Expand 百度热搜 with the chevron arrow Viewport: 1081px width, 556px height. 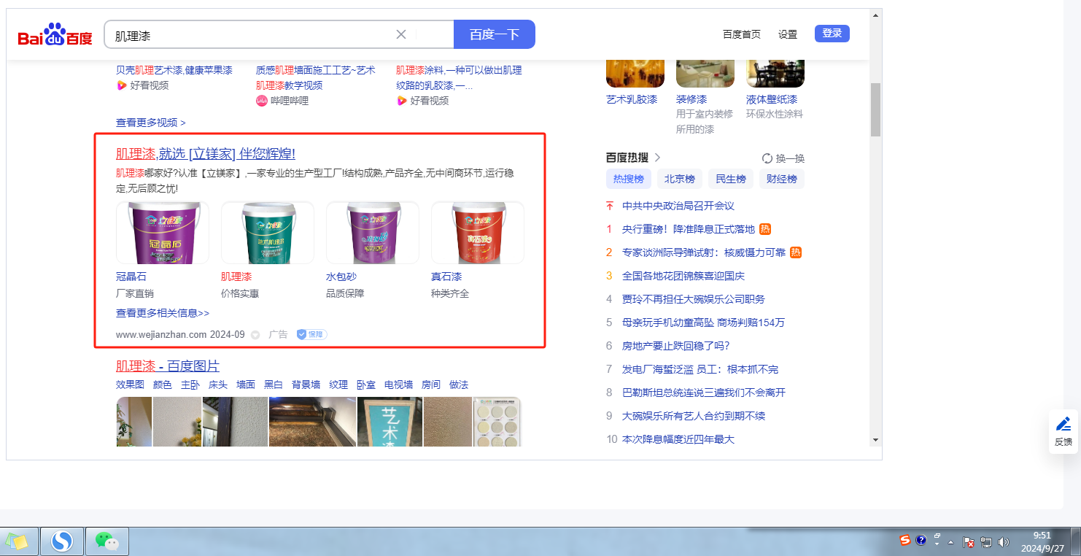(x=657, y=158)
